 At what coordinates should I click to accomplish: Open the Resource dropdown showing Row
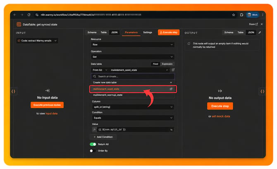tap(133, 45)
